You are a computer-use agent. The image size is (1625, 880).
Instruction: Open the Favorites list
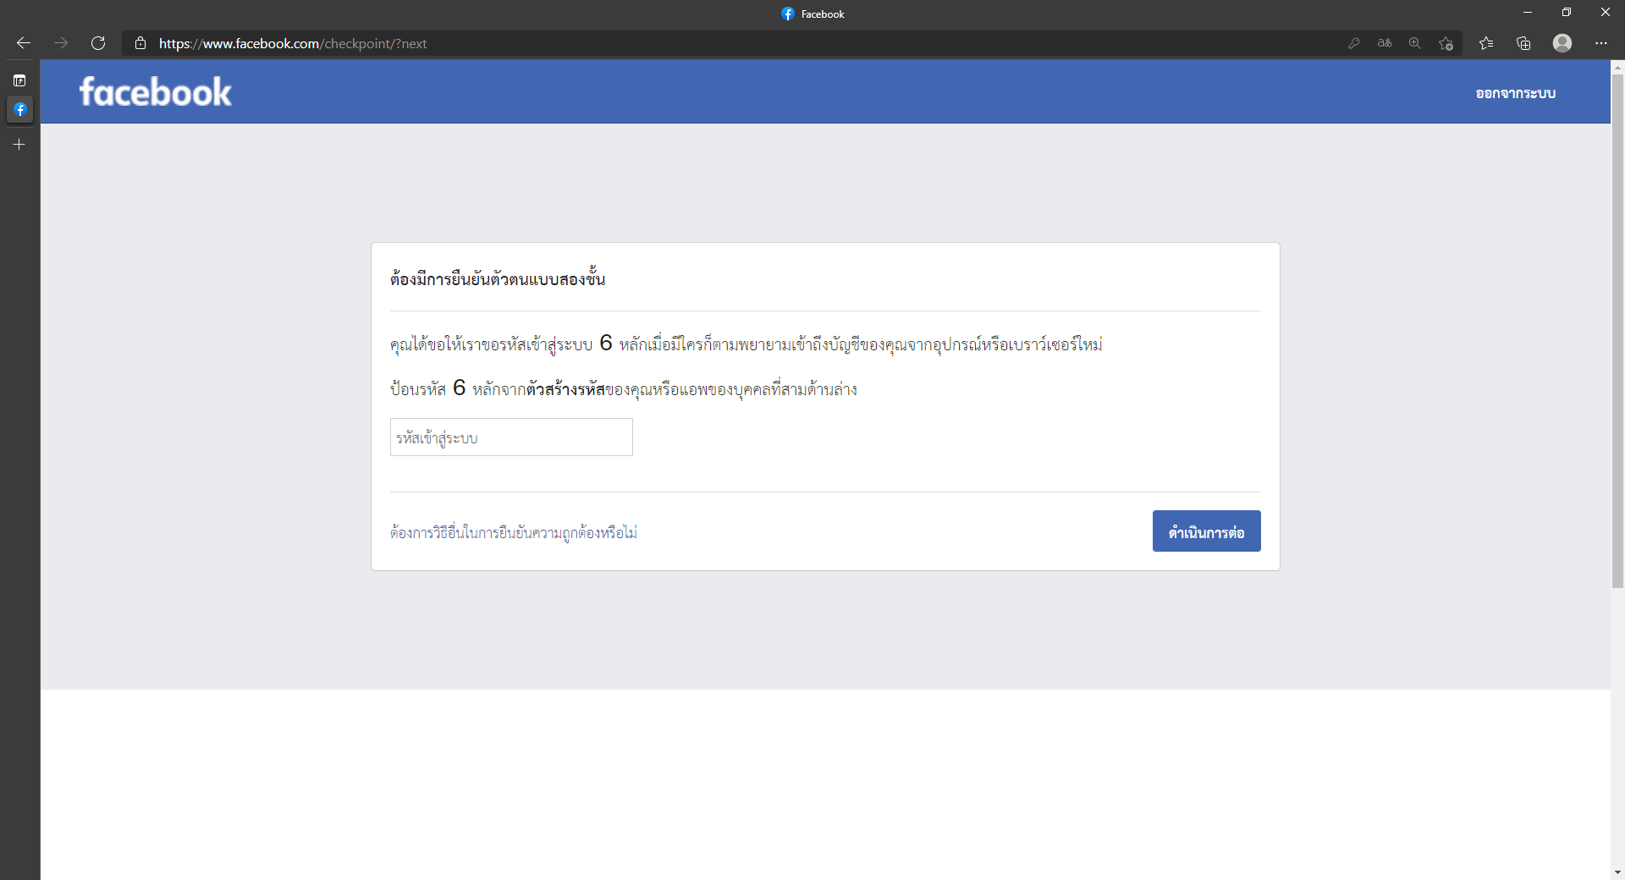(1486, 43)
